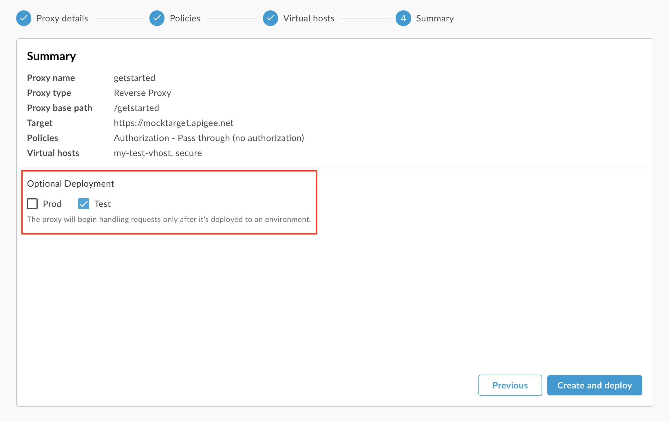Click the Virtual hosts step checkmark icon

pos(270,18)
